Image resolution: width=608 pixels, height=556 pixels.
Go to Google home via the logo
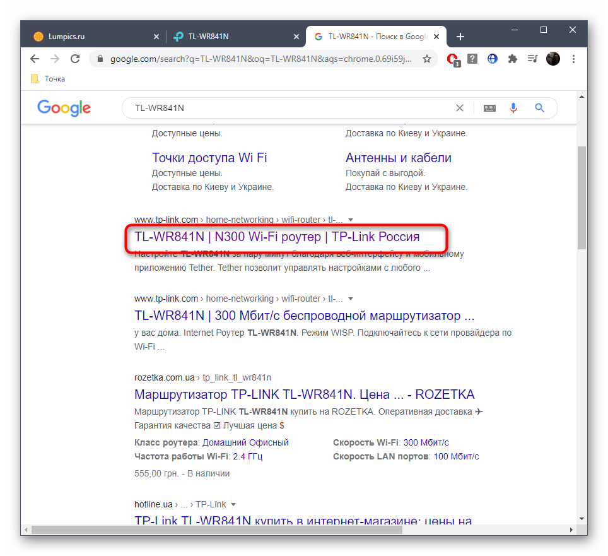pos(64,107)
